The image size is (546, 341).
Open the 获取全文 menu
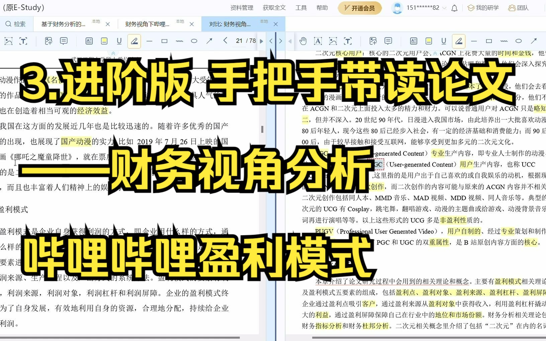click(274, 8)
